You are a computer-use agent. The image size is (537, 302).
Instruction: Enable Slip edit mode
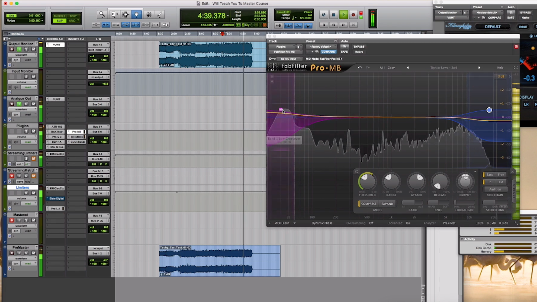click(x=60, y=21)
